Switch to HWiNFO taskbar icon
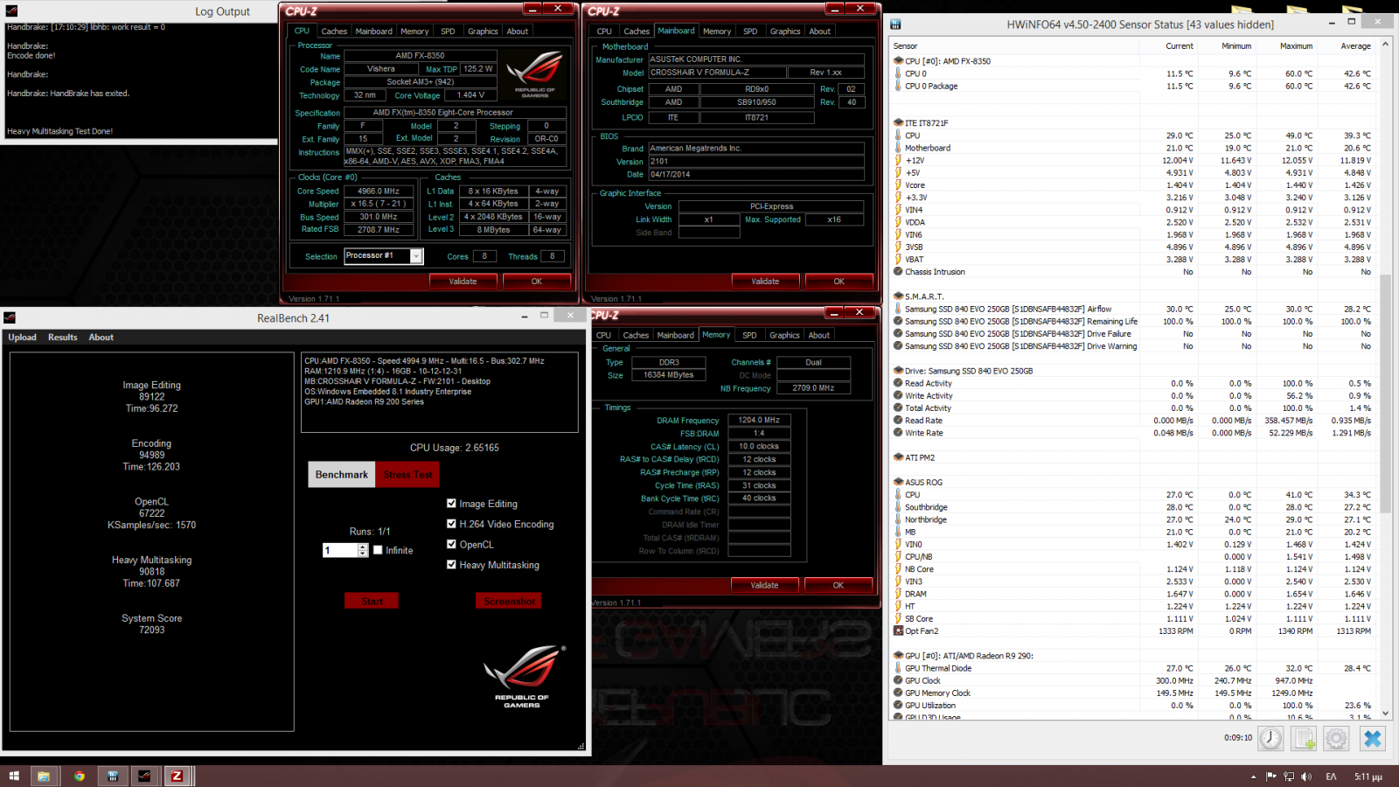The width and height of the screenshot is (1399, 787). click(x=113, y=776)
